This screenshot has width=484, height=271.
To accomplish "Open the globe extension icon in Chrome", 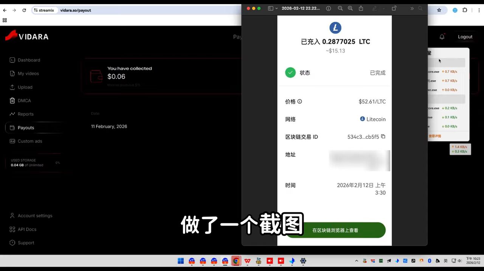I will (x=455, y=10).
